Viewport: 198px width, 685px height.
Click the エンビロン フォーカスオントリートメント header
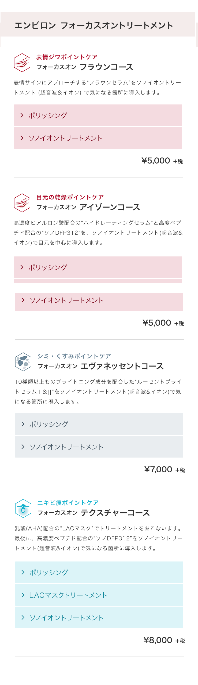pyautogui.click(x=94, y=26)
